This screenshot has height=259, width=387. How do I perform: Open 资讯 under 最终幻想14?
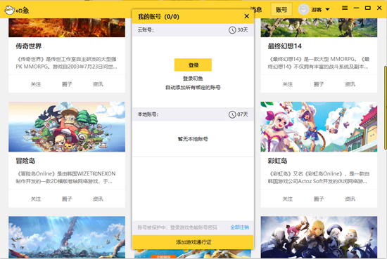350,84
